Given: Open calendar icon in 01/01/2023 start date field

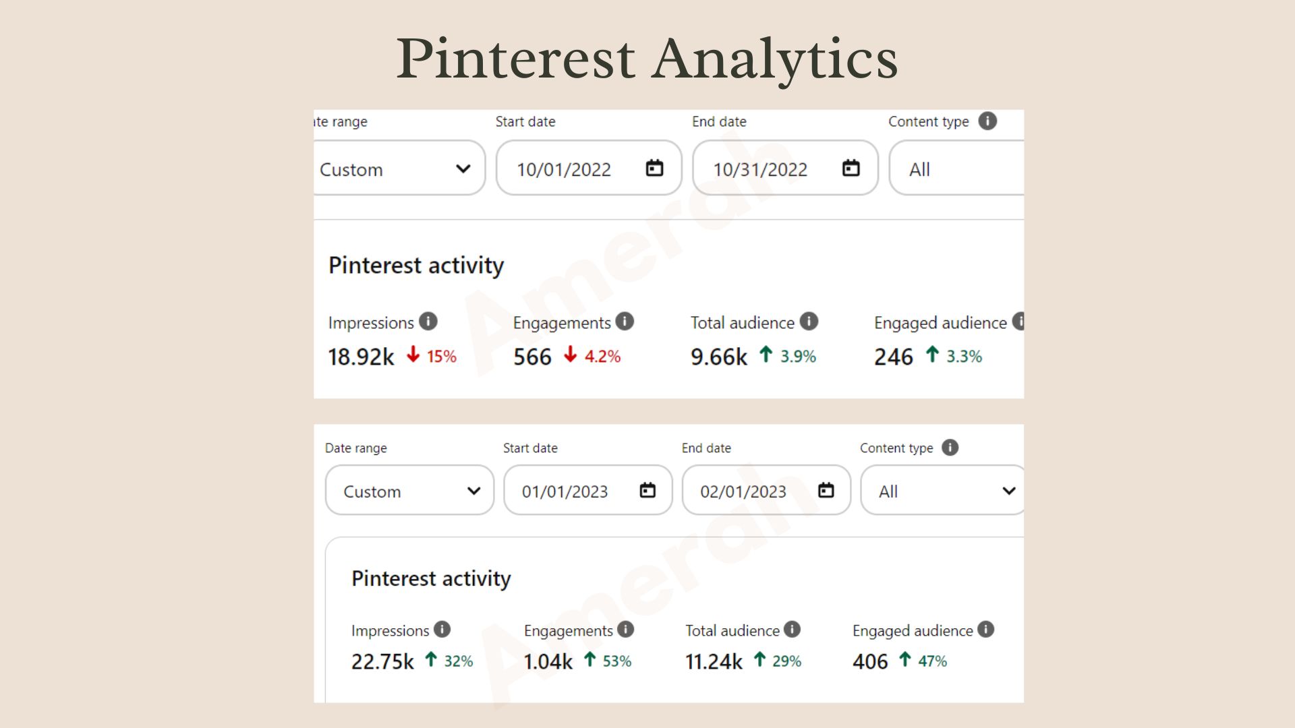Looking at the screenshot, I should [x=647, y=490].
